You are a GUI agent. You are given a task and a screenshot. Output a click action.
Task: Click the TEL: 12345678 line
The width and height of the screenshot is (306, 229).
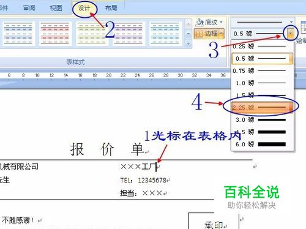(x=143, y=180)
